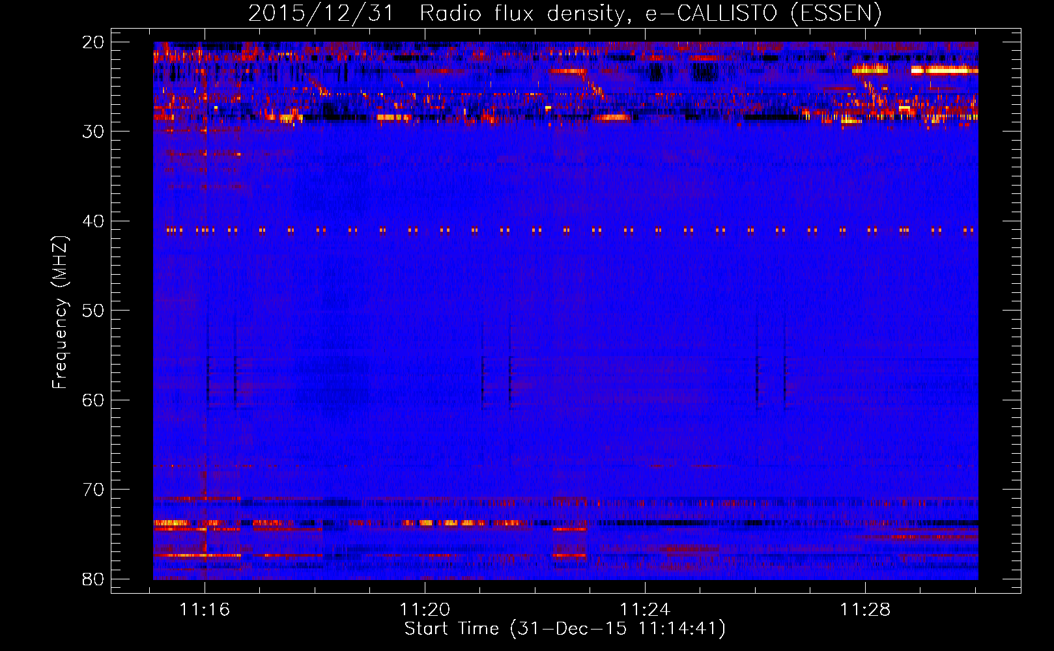1054x651 pixels.
Task: Click the 40 frequency tick label
Action: coord(94,221)
